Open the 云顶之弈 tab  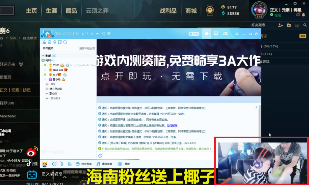(97, 11)
